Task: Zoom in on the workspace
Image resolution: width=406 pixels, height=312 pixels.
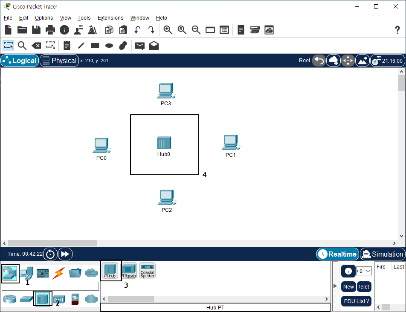Action: [x=168, y=30]
